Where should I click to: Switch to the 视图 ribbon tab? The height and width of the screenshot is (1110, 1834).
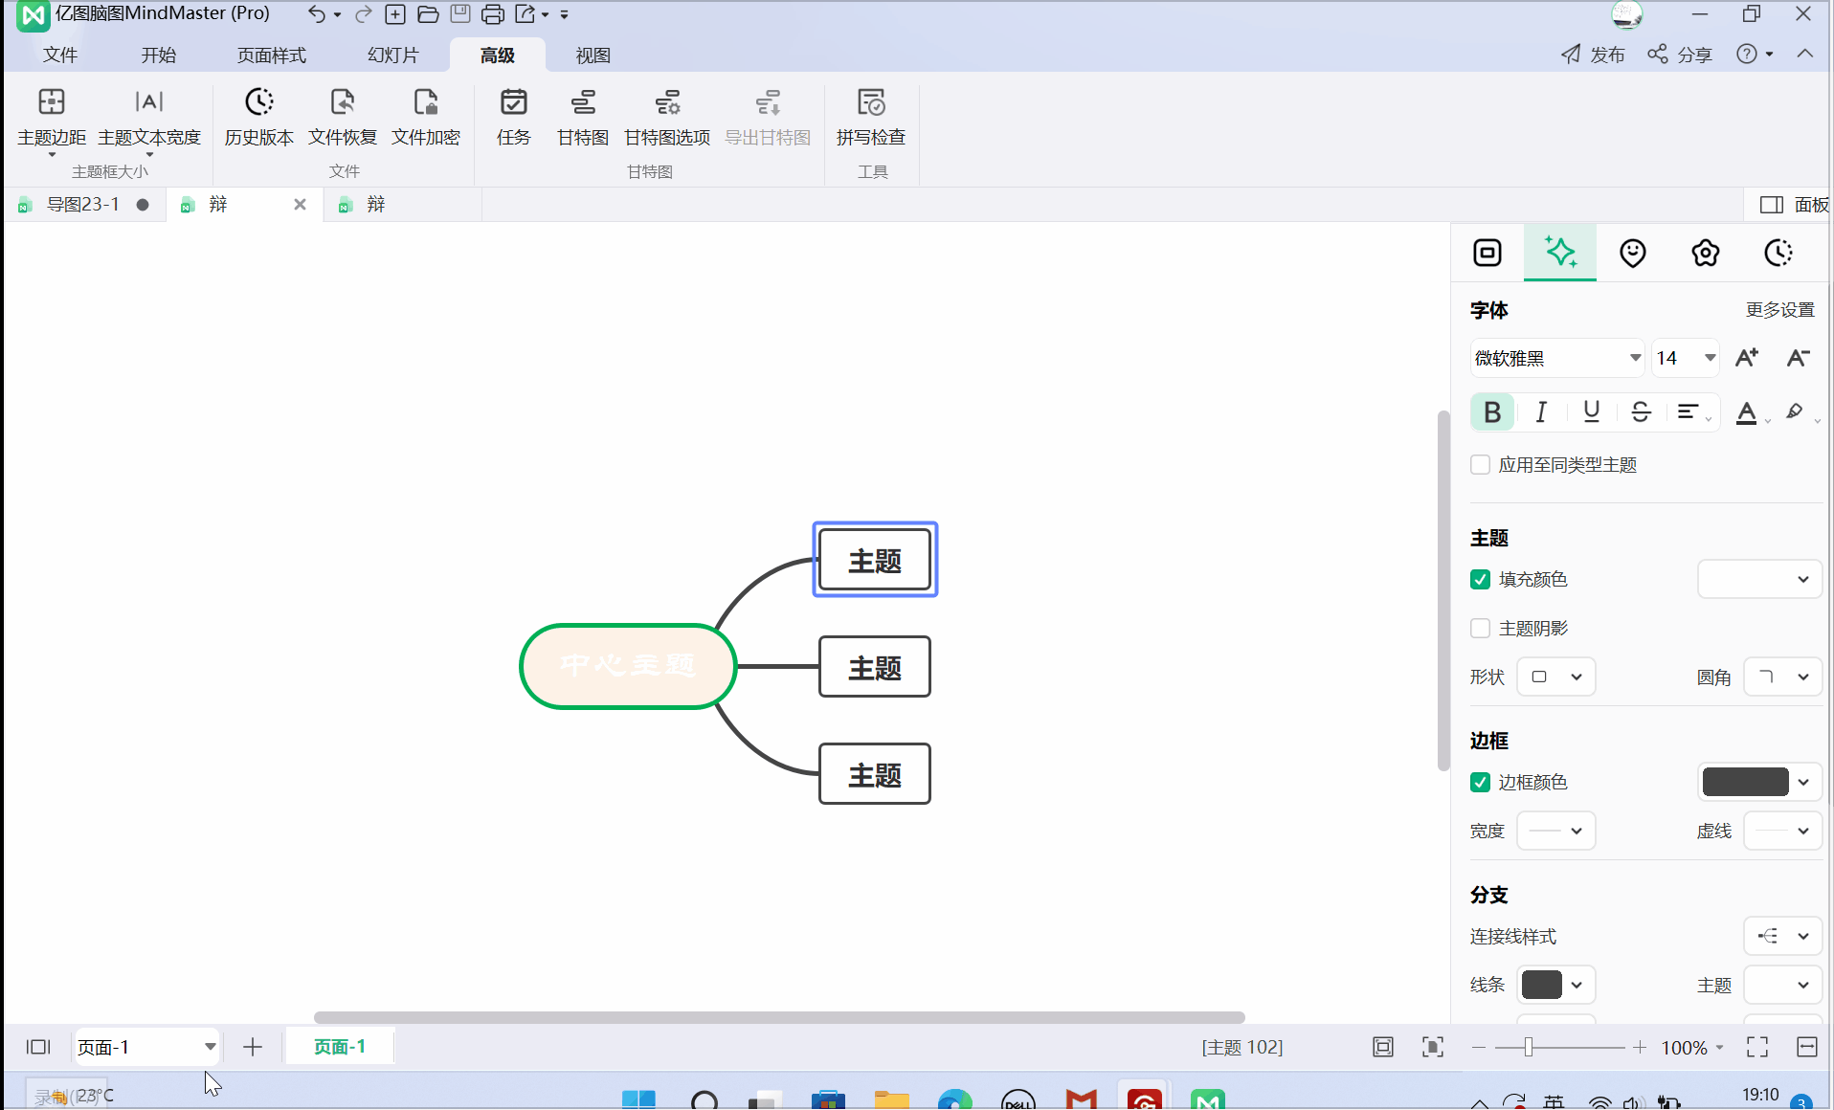click(x=593, y=55)
